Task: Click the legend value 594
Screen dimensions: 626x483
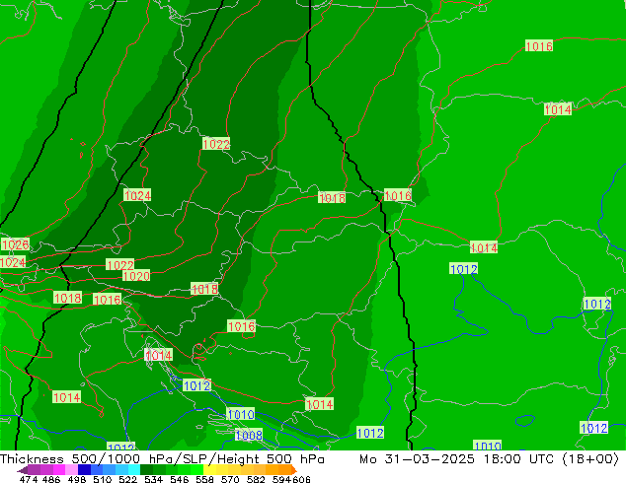Action: (x=281, y=479)
